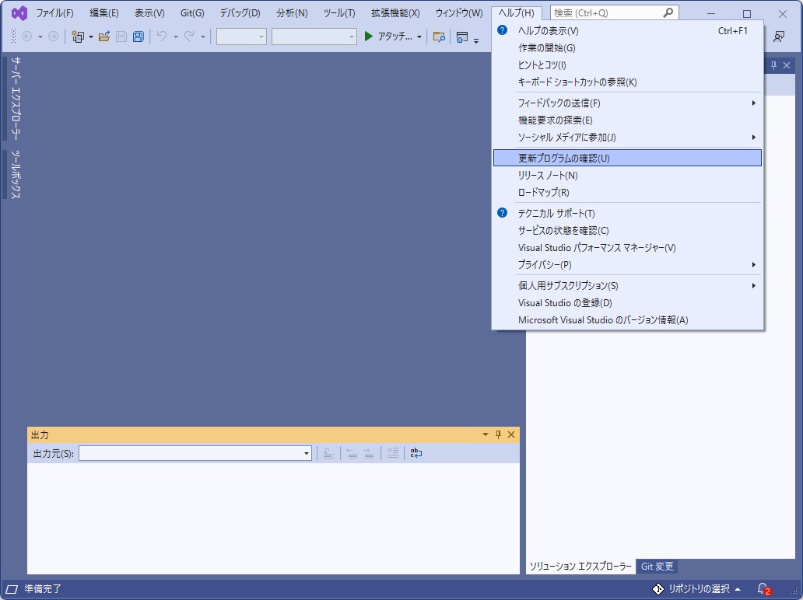Image resolution: width=803 pixels, height=600 pixels.
Task: Open the New Project dropdown arrow
Action: pyautogui.click(x=90, y=35)
